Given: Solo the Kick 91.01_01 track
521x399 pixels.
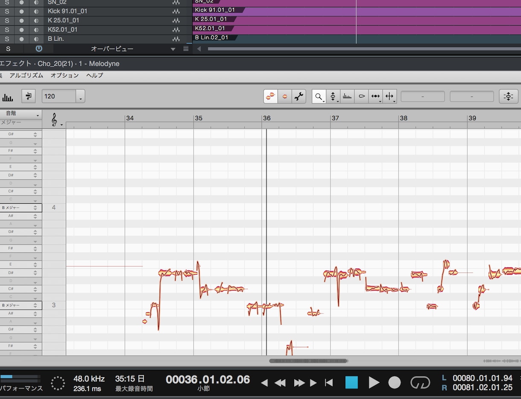Looking at the screenshot, I should point(7,11).
